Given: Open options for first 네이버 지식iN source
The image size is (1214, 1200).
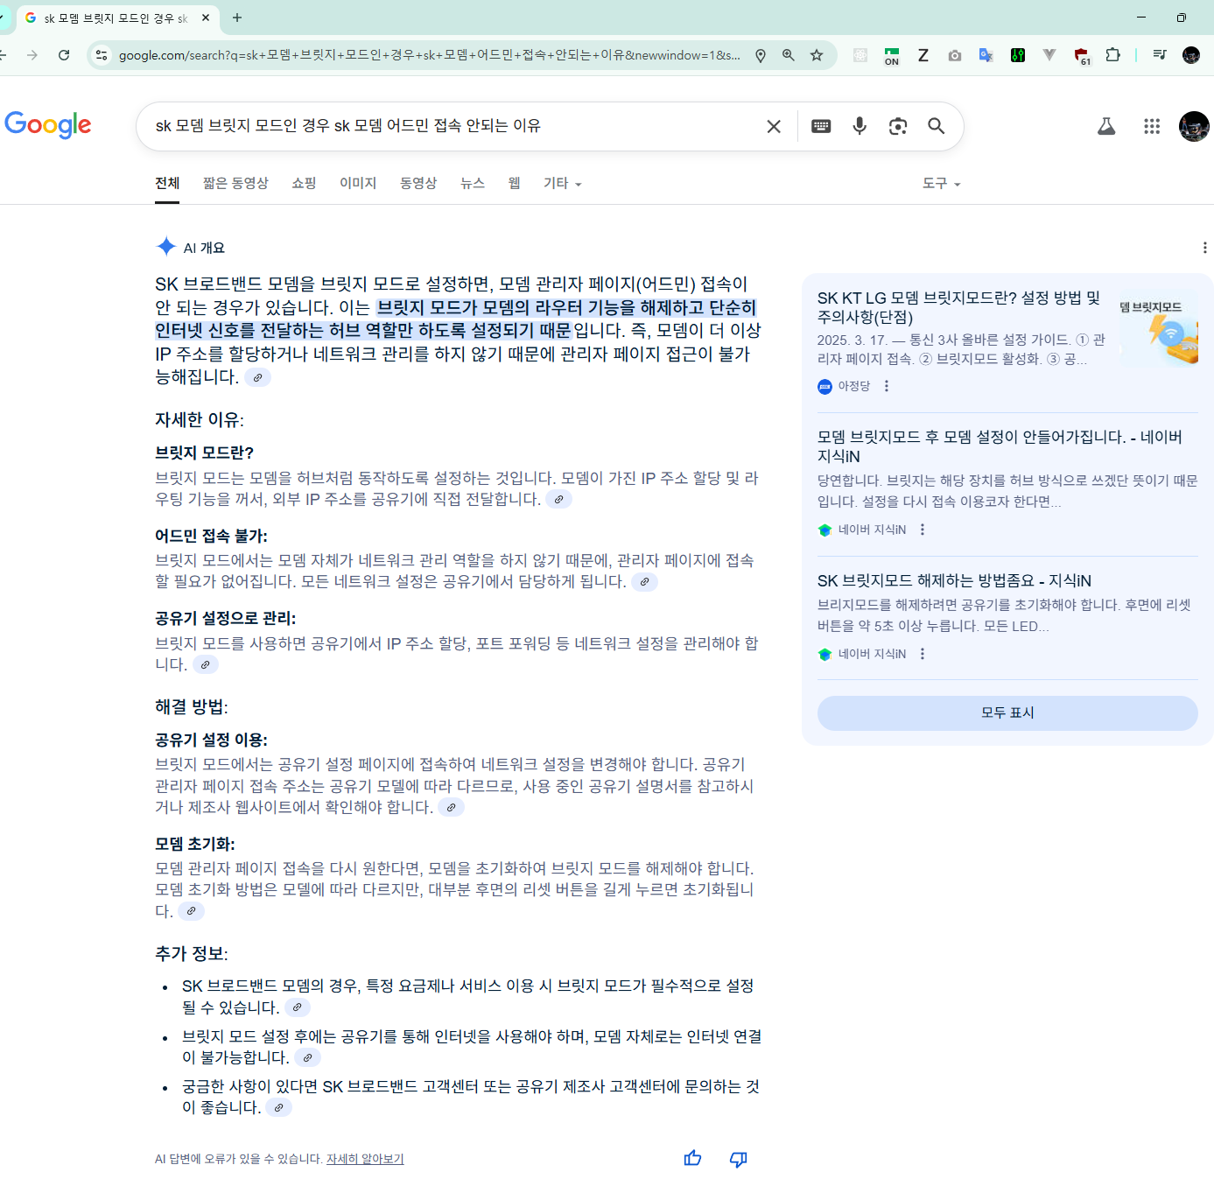Looking at the screenshot, I should [x=923, y=530].
